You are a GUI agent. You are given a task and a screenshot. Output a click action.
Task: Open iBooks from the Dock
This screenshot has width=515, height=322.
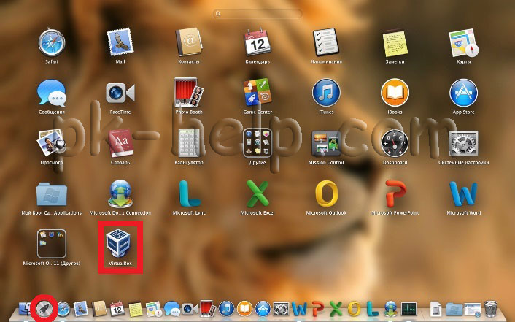244,309
